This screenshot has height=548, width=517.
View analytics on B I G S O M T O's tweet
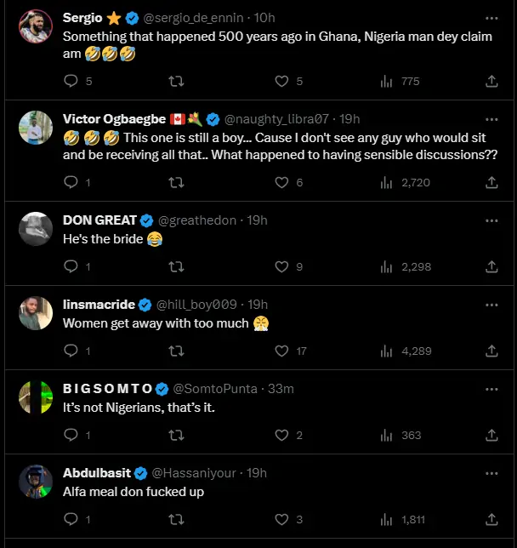[387, 435]
